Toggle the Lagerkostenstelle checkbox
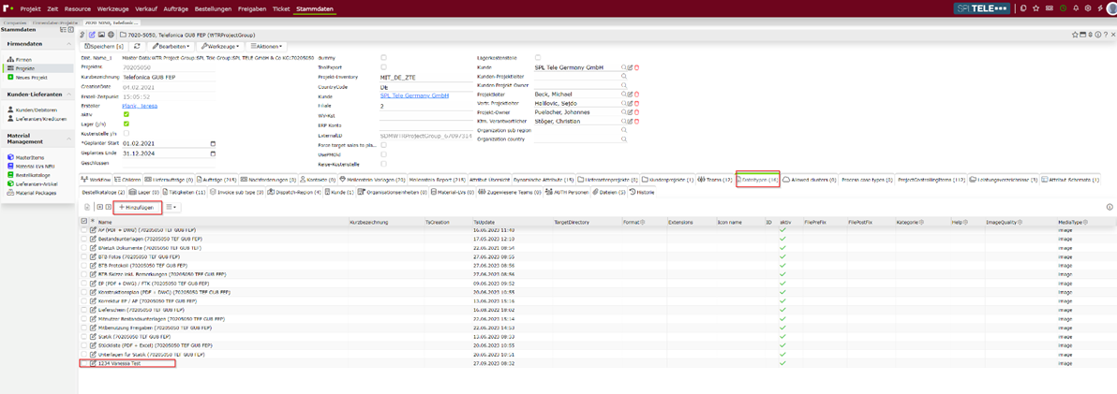This screenshot has width=1117, height=394. point(537,58)
